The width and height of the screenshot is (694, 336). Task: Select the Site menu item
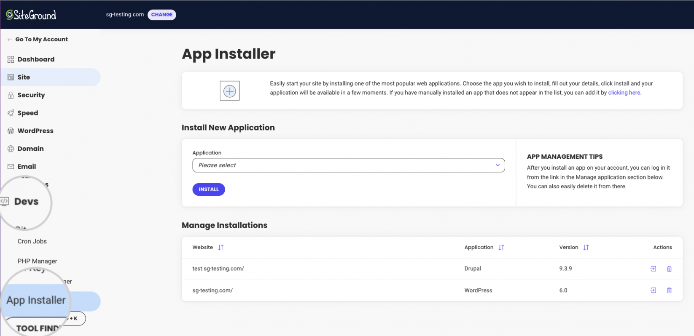[50, 77]
